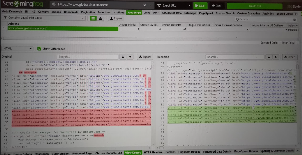
Task: Open the Rendered Page bottom tab
Action: tap(82, 153)
